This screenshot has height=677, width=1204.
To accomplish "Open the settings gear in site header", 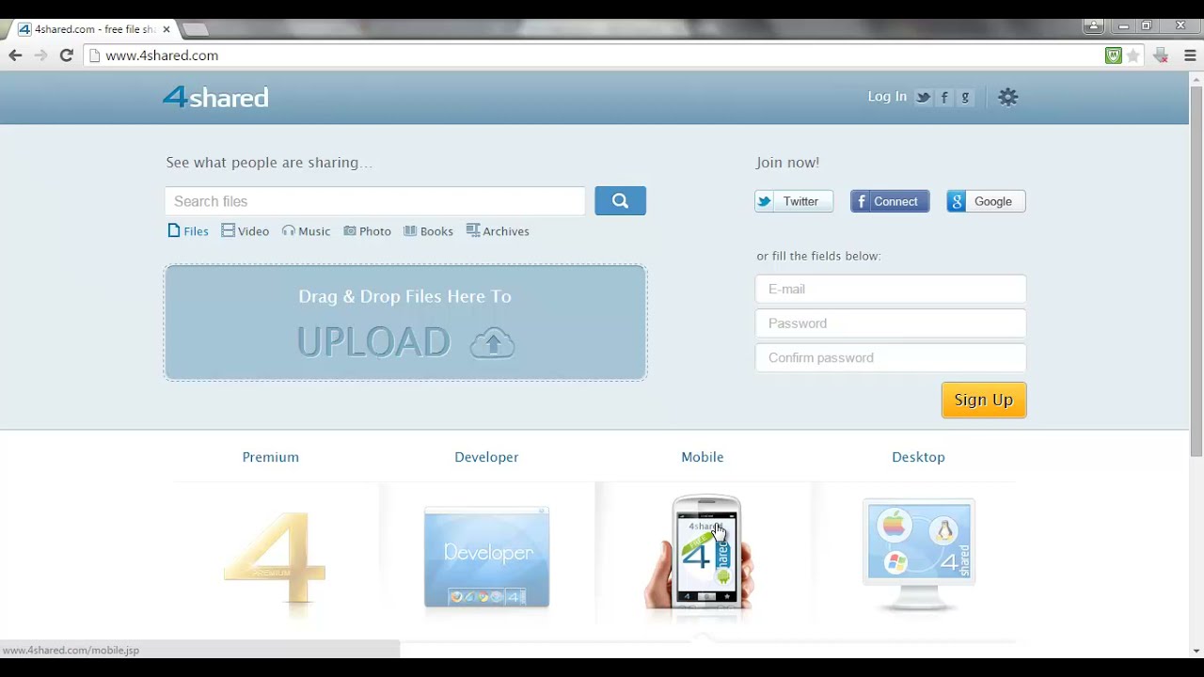I will tap(1008, 97).
